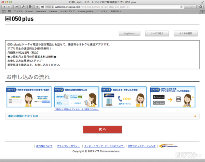Switch to the English page
This screenshot has width=205, height=162.
129,33
